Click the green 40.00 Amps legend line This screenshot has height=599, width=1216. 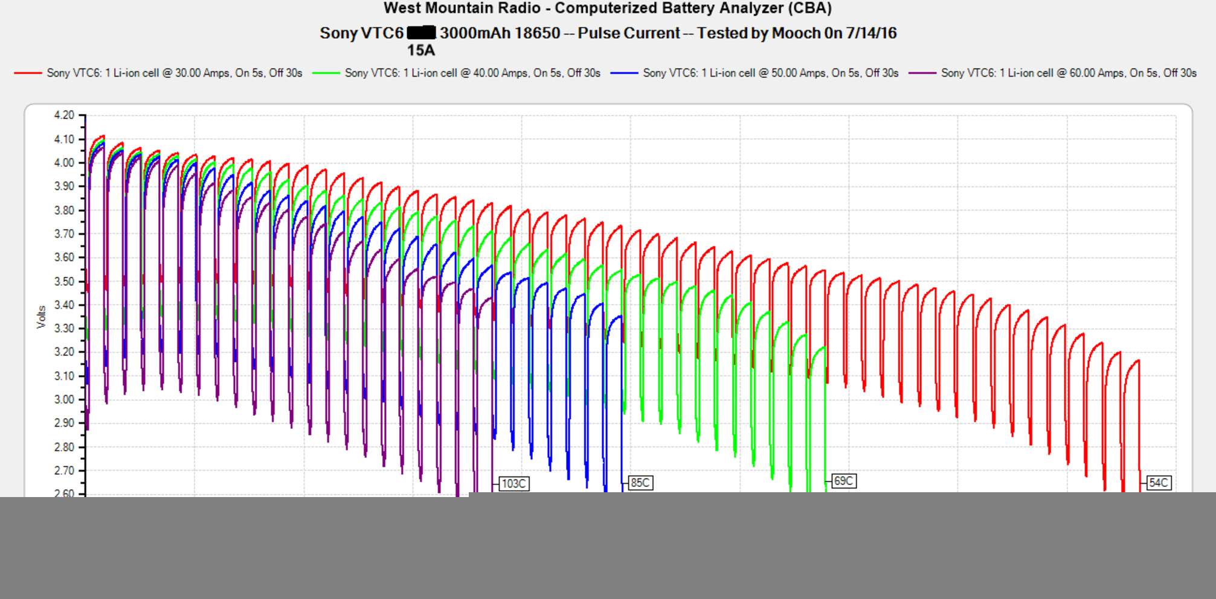click(x=326, y=73)
